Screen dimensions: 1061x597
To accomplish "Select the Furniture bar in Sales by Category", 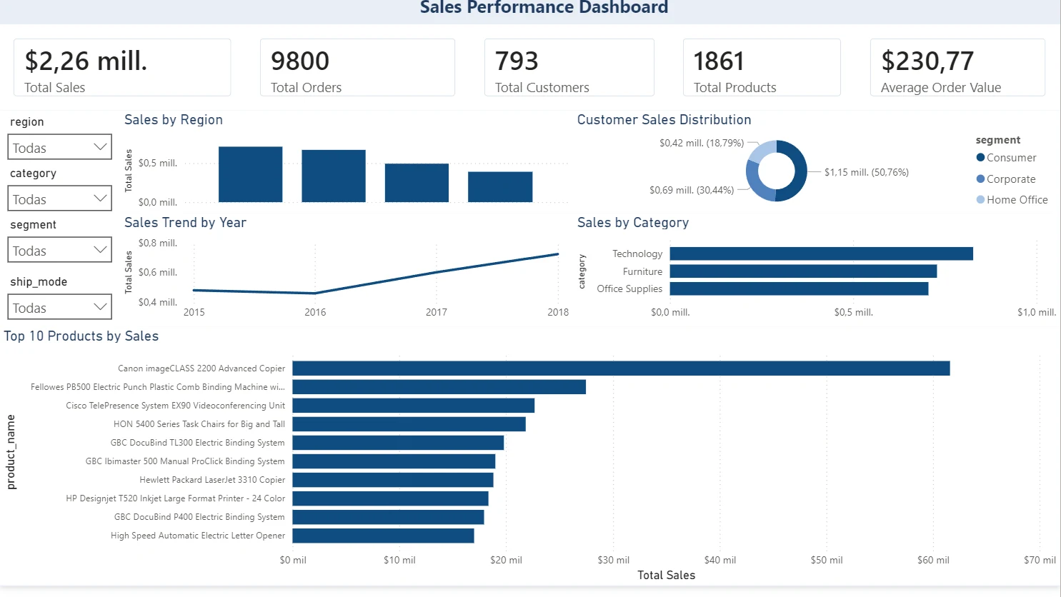I will pyautogui.click(x=803, y=271).
